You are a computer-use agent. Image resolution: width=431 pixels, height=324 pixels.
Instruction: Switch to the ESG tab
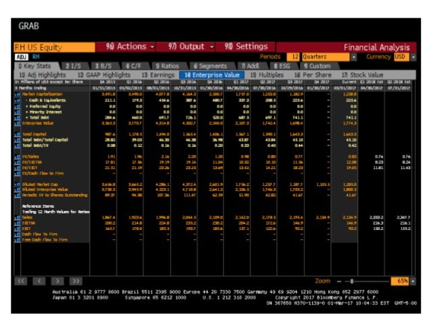click(282, 66)
